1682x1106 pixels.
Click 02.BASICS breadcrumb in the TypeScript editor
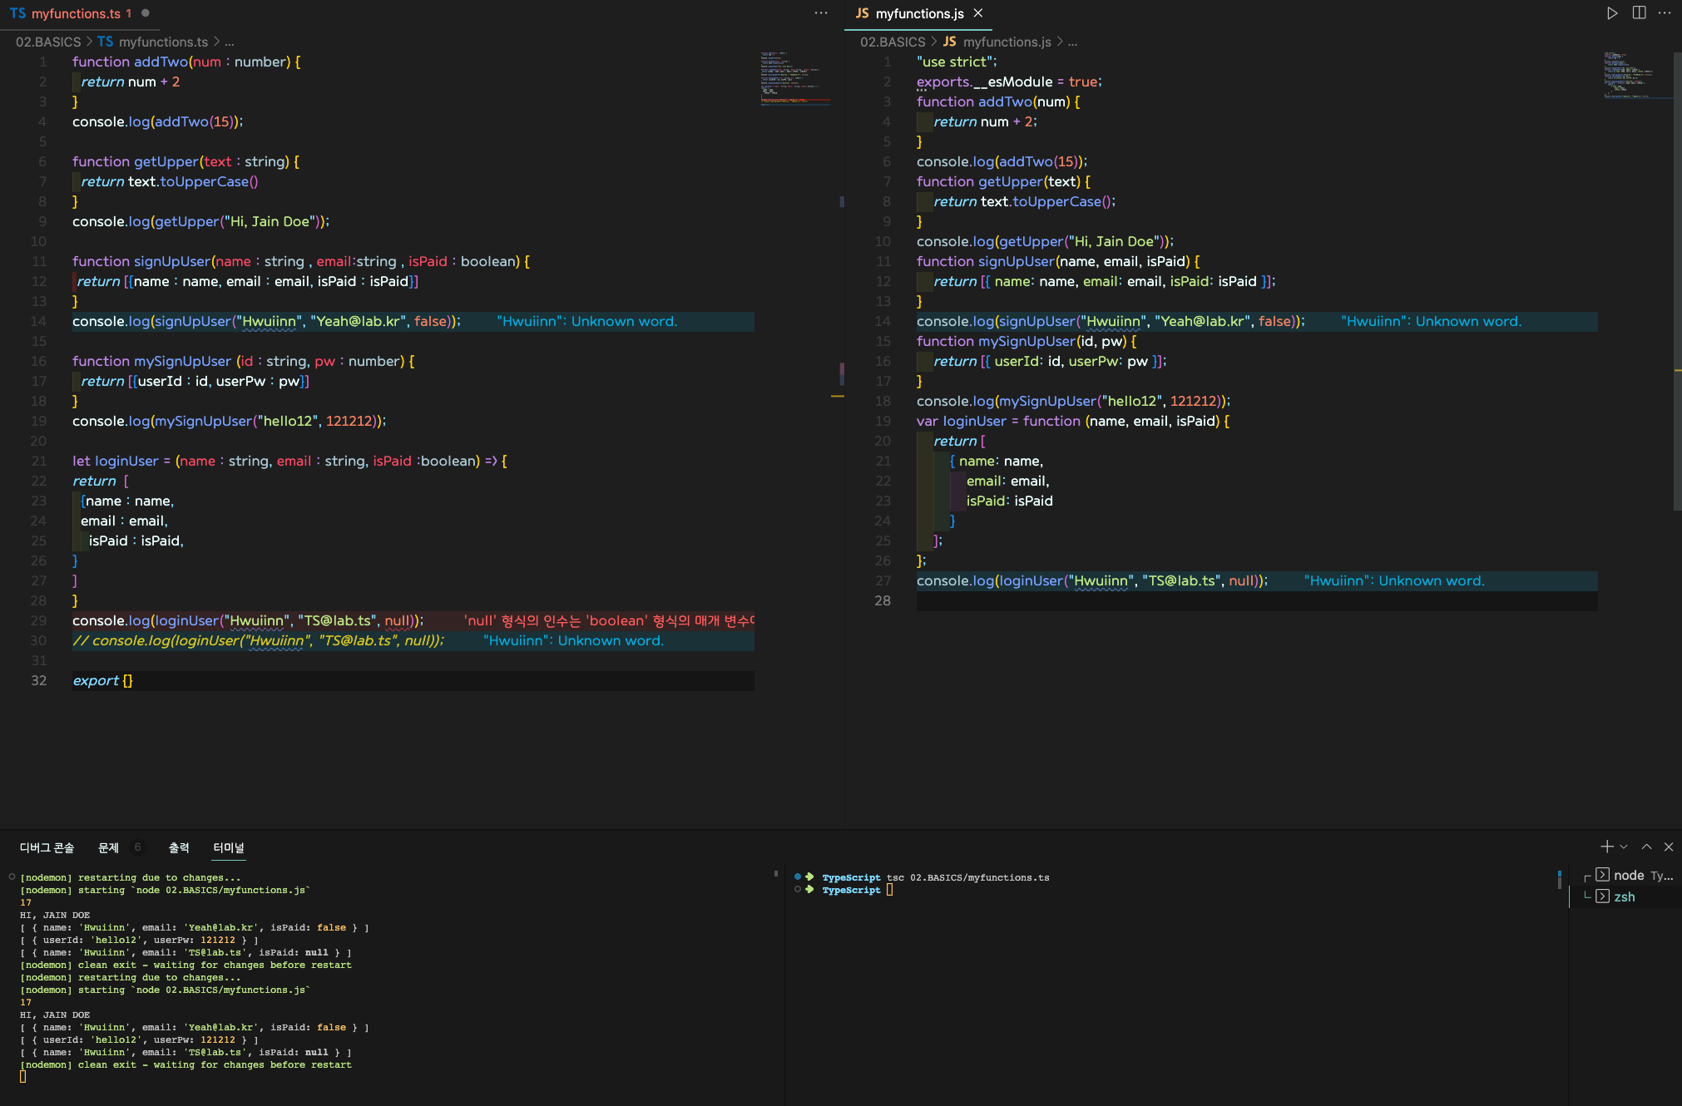48,42
